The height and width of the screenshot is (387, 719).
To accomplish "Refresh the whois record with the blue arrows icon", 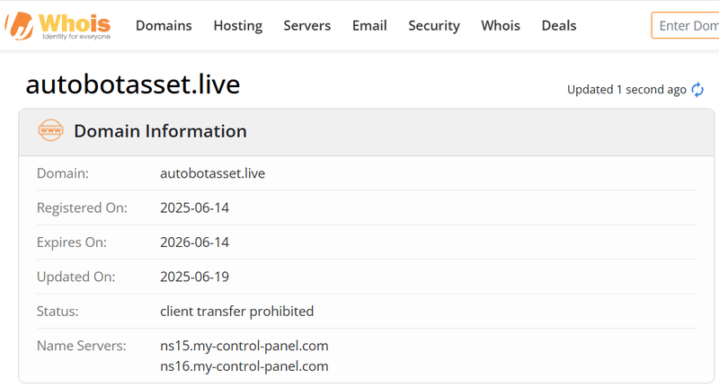I will tap(697, 90).
